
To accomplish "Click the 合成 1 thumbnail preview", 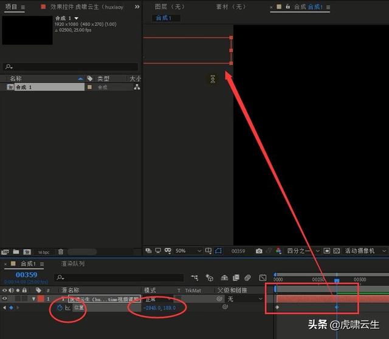I will pos(27,30).
